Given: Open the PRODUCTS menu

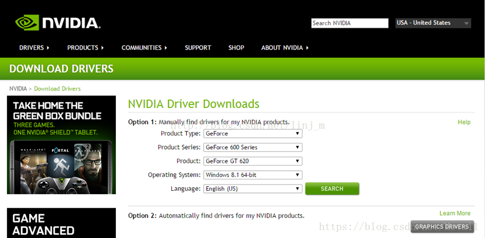Looking at the screenshot, I should pyautogui.click(x=86, y=47).
